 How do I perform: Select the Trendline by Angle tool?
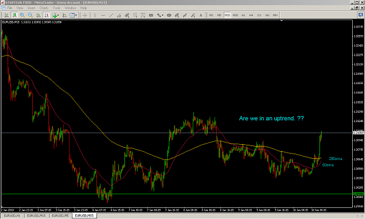pos(119,15)
